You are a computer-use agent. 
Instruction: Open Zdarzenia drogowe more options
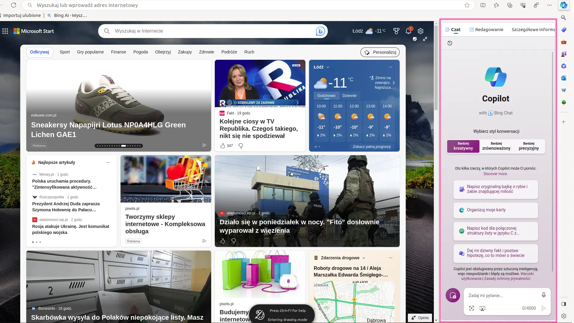click(x=391, y=258)
